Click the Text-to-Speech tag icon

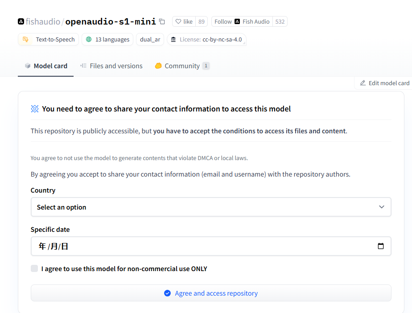point(26,39)
